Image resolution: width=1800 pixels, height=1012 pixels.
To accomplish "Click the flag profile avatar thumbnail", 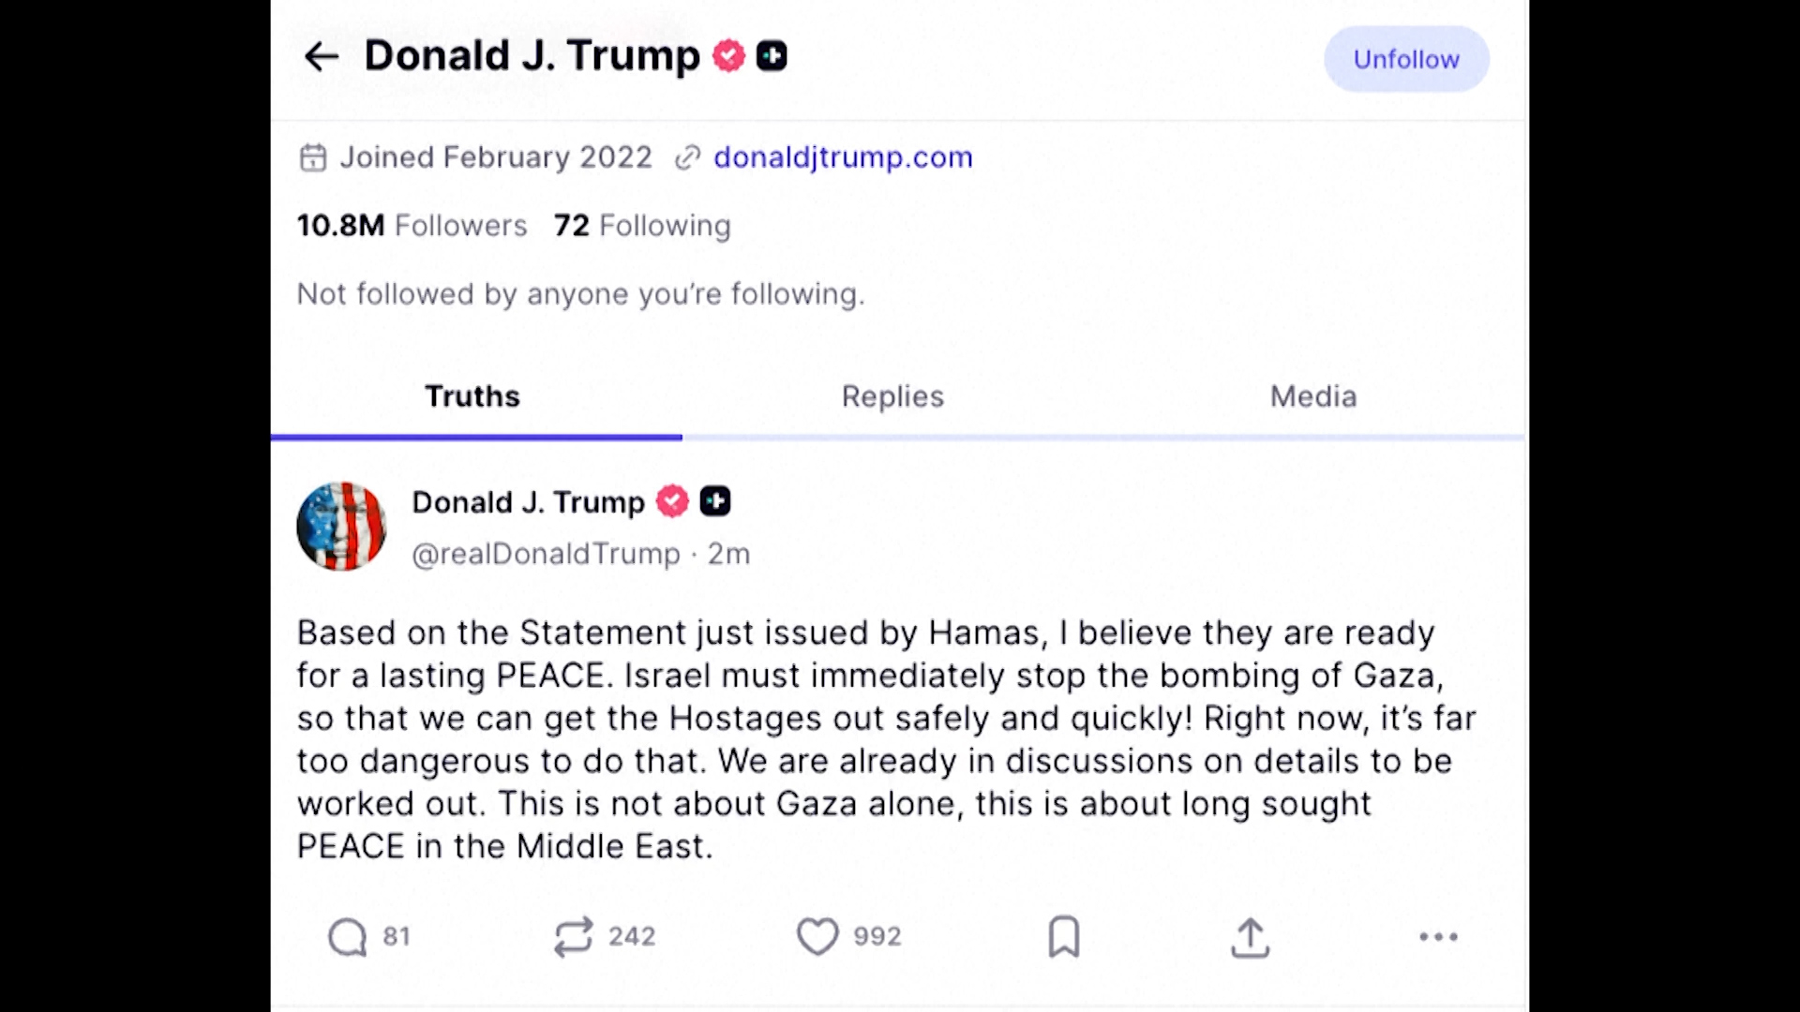I will coord(341,527).
